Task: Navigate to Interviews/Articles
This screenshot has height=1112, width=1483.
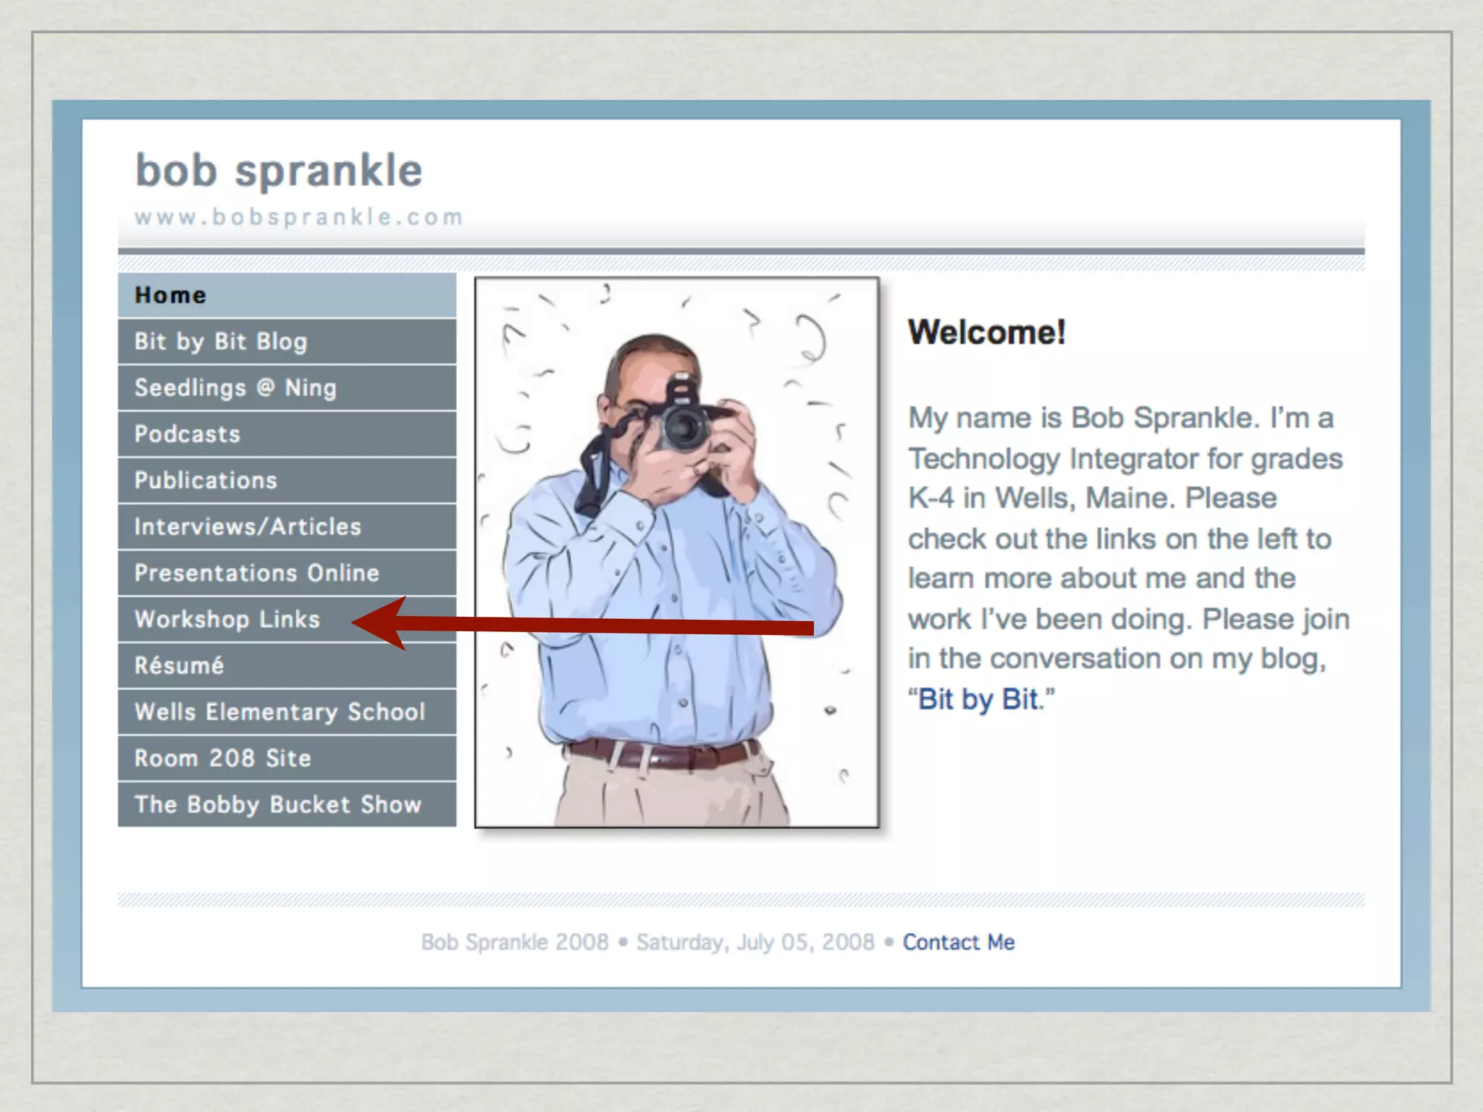Action: (248, 526)
